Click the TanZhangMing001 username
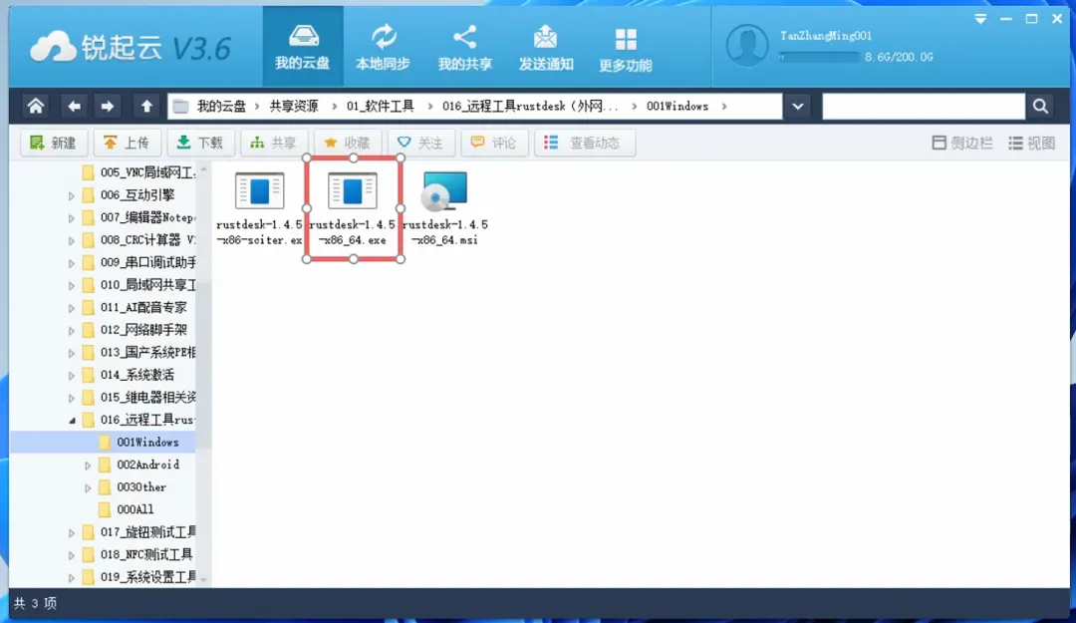 [826, 36]
